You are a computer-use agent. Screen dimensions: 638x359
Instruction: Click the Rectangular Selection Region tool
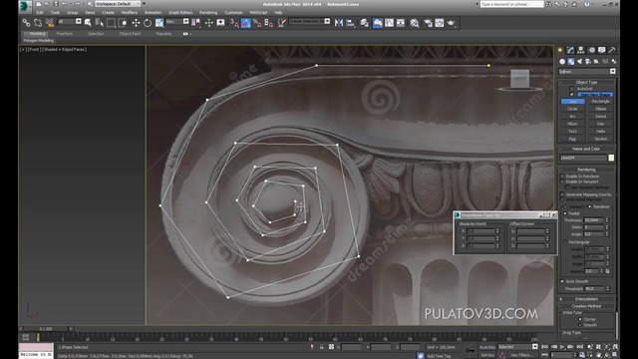coord(111,23)
